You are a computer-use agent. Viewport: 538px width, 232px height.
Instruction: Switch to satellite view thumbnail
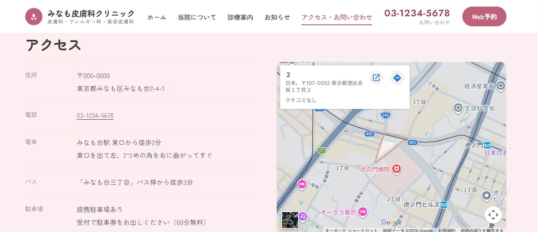coord(290,220)
